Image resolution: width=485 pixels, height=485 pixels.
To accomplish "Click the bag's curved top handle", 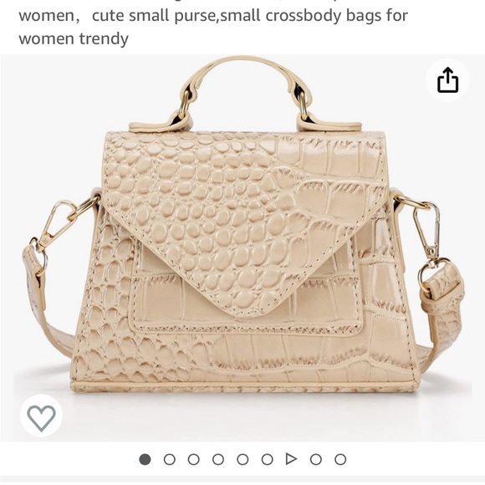I will [245, 93].
